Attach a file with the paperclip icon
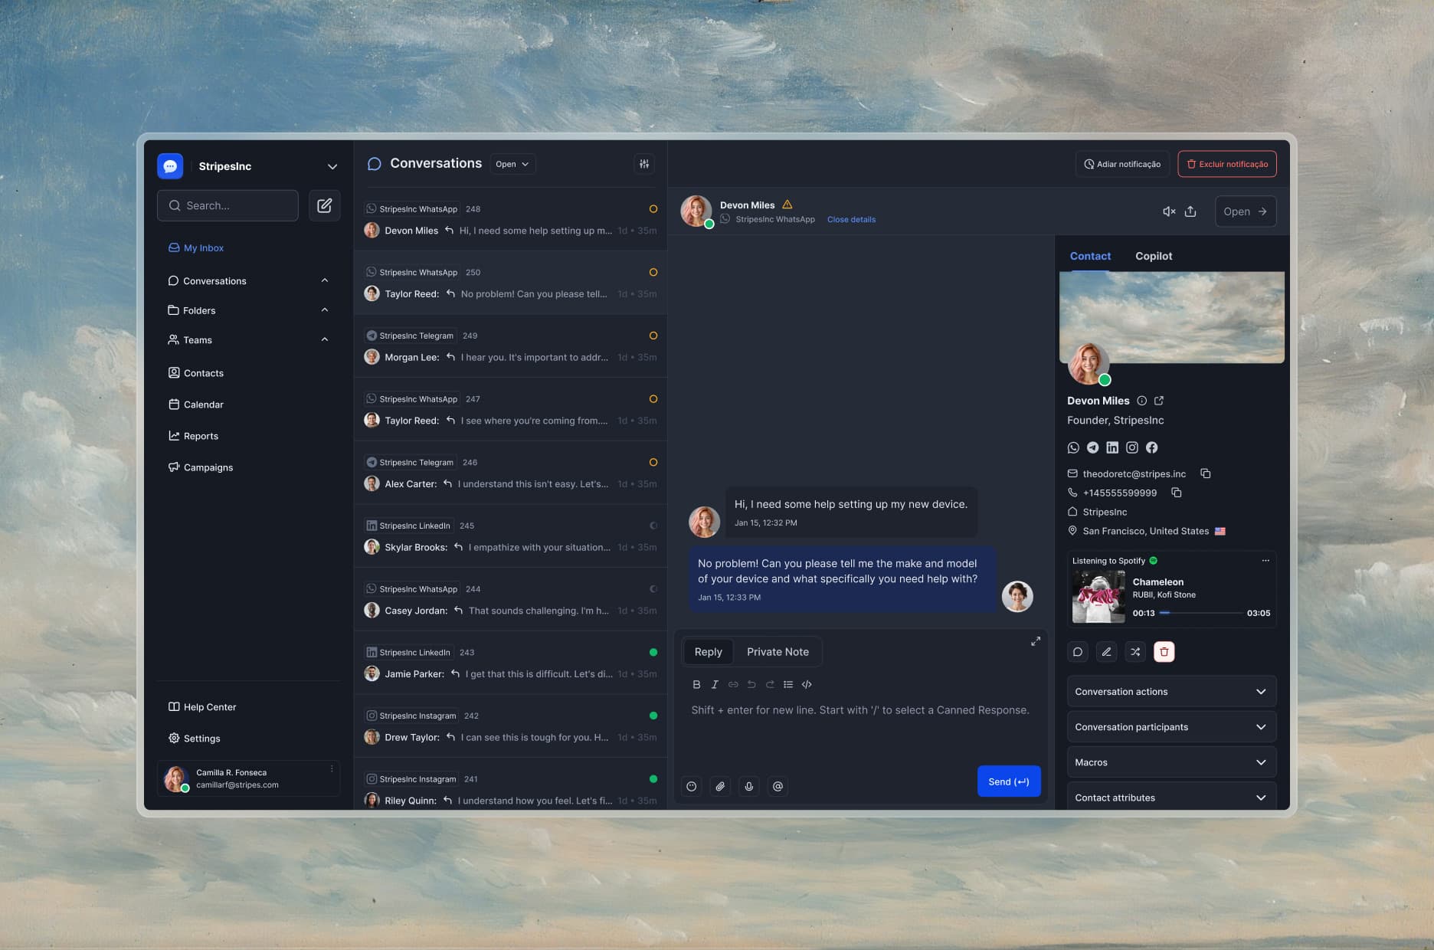The image size is (1434, 950). pyautogui.click(x=720, y=786)
